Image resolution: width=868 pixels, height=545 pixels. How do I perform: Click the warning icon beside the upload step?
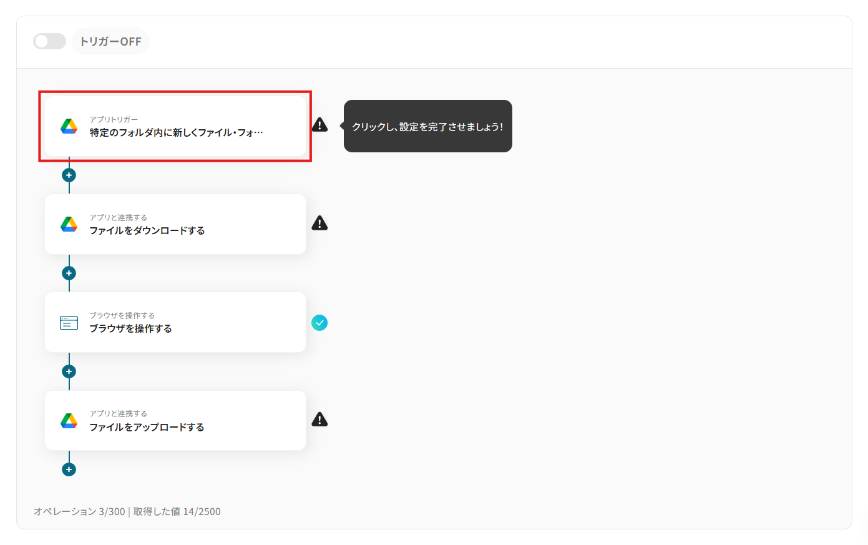coord(319,419)
